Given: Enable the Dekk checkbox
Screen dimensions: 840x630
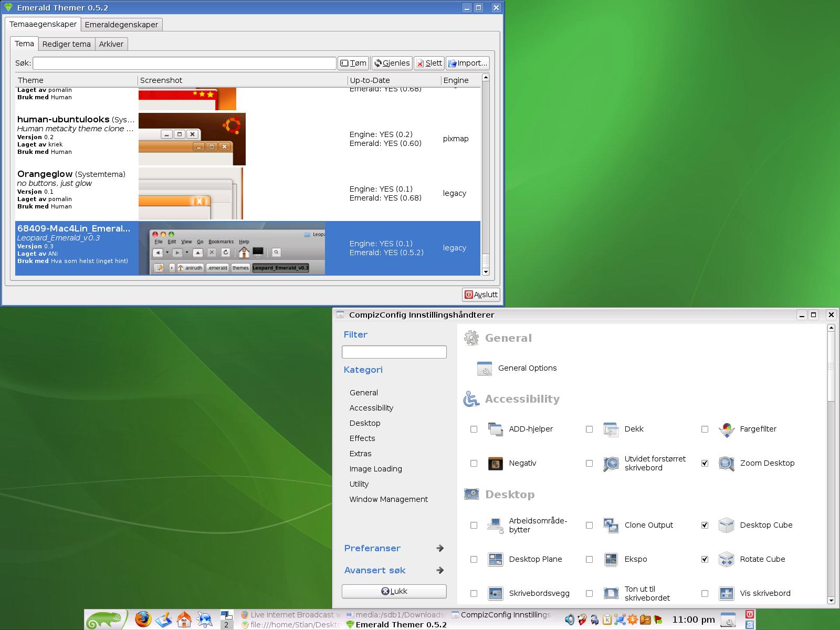Looking at the screenshot, I should [x=589, y=429].
